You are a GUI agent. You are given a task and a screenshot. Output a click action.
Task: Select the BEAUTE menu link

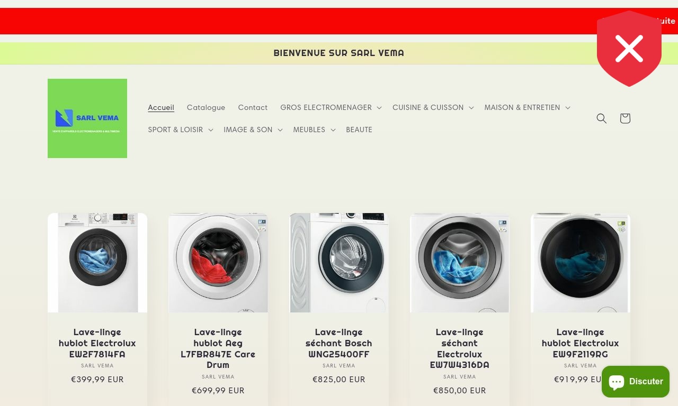pyautogui.click(x=359, y=130)
